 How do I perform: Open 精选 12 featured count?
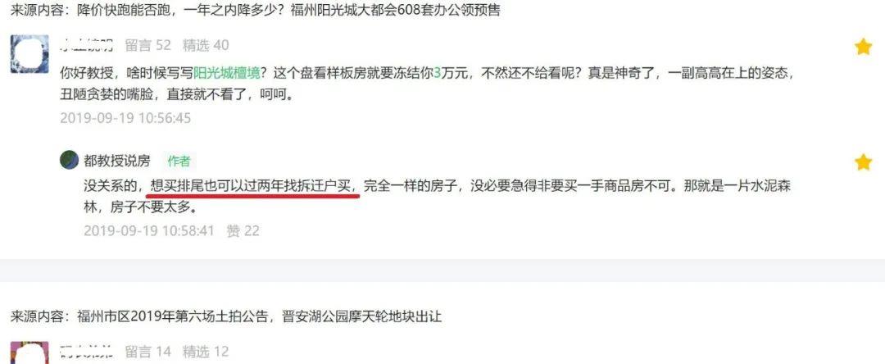click(206, 352)
